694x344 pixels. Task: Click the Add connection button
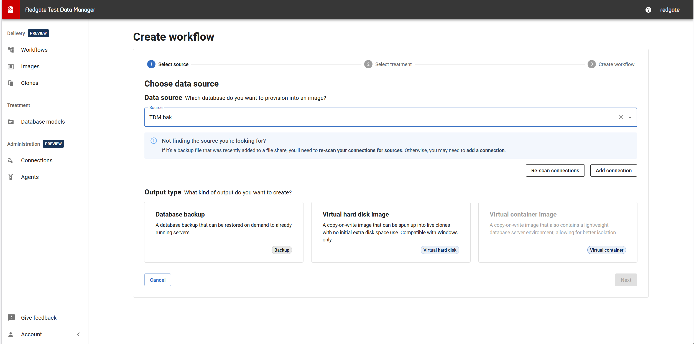coord(613,170)
